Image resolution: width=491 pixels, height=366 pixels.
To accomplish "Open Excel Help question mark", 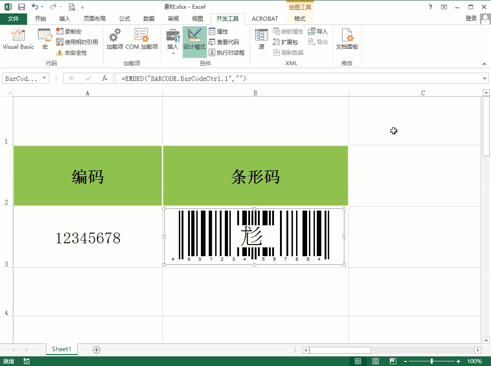I will point(431,7).
